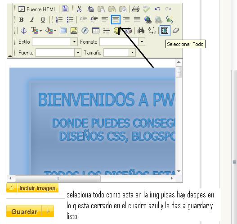Toggle Underline formatting
Image resolution: width=237 pixels, height=224 pixels.
click(43, 20)
